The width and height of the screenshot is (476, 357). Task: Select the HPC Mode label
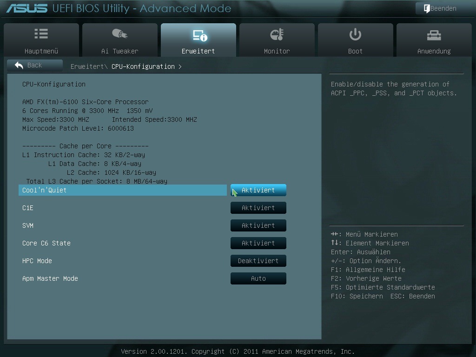[37, 261]
